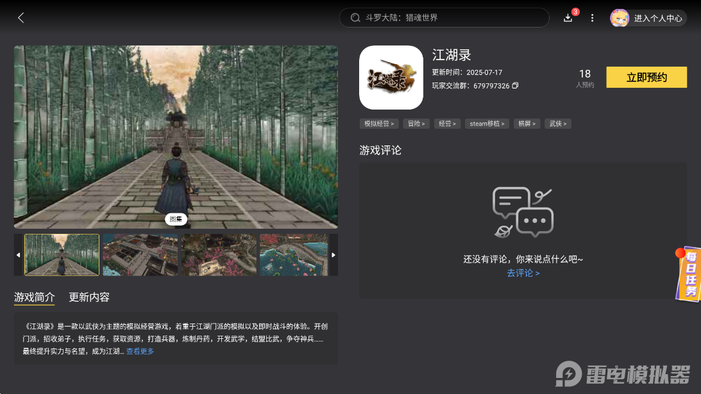Go back with carousel left arrow
Viewport: 701px width, 394px height.
tap(18, 254)
